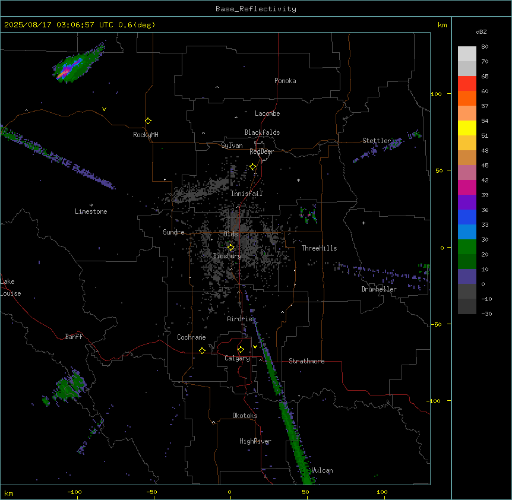Image resolution: width=512 pixels, height=500 pixels.
Task: Select the Calgary label
Action: (237, 358)
